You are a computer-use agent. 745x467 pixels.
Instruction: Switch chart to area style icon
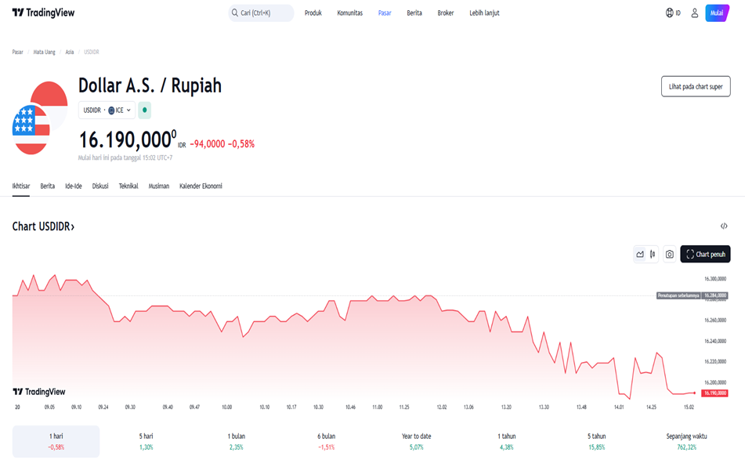pyautogui.click(x=640, y=254)
